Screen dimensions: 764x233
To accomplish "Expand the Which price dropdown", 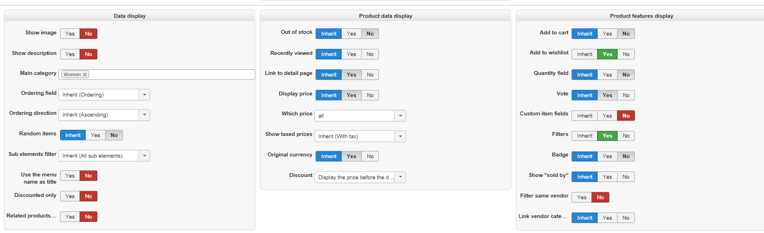I will tap(400, 116).
